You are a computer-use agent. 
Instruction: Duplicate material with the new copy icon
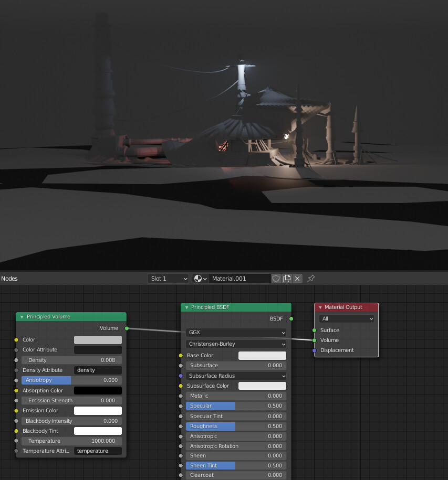pyautogui.click(x=287, y=279)
